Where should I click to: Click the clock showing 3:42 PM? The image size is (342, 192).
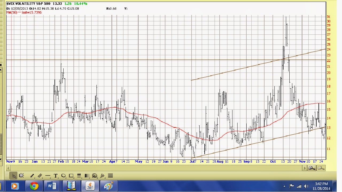(x=321, y=184)
